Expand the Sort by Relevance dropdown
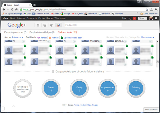 coord(17,37)
